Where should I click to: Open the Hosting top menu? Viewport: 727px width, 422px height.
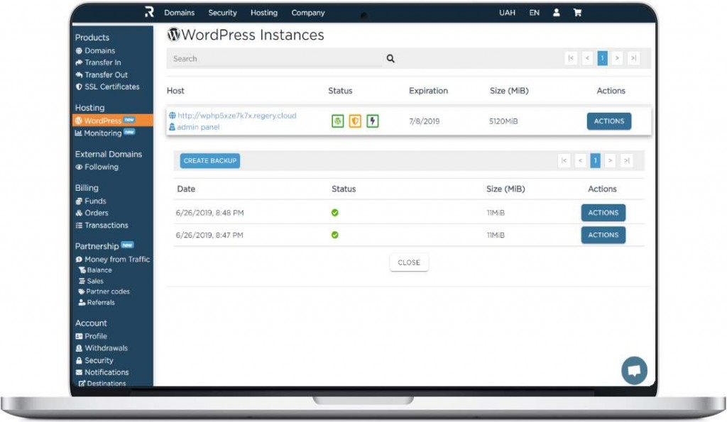pyautogui.click(x=264, y=13)
